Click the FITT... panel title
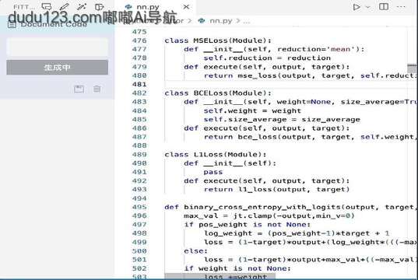418x280 pixels. tap(23, 7)
